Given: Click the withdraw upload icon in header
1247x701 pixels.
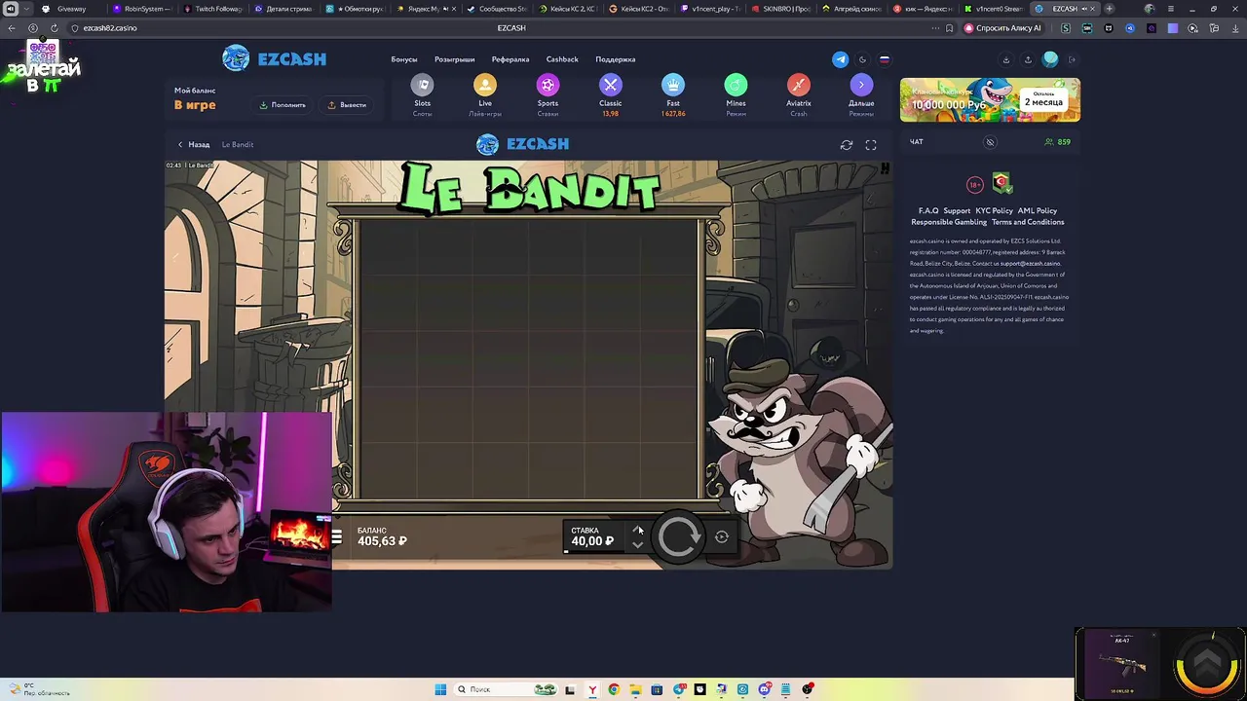Looking at the screenshot, I should [1028, 59].
